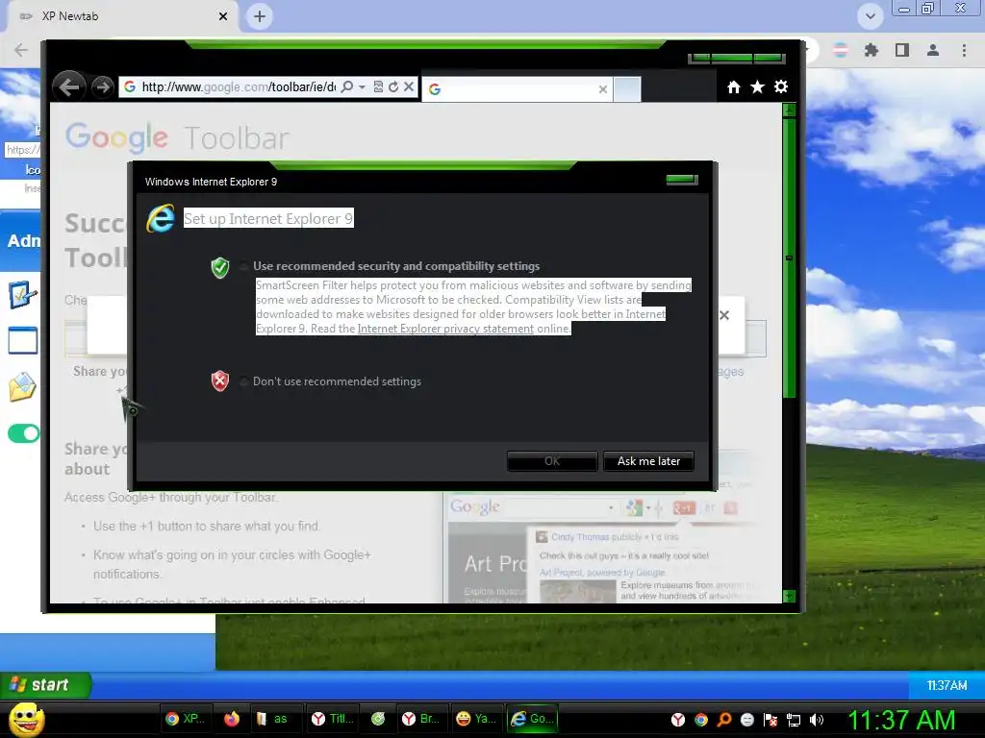Switch to the IE 'Go...' taskbar item
985x738 pixels.
(x=532, y=719)
